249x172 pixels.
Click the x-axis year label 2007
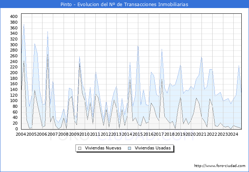[x=52, y=134]
